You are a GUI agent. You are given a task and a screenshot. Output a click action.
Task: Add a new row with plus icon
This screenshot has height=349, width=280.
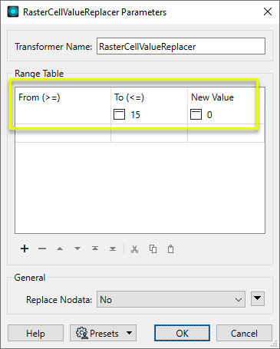click(25, 249)
